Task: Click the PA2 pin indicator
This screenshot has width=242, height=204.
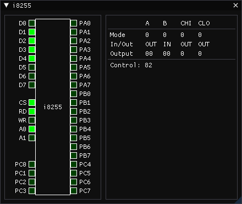Action: click(74, 41)
